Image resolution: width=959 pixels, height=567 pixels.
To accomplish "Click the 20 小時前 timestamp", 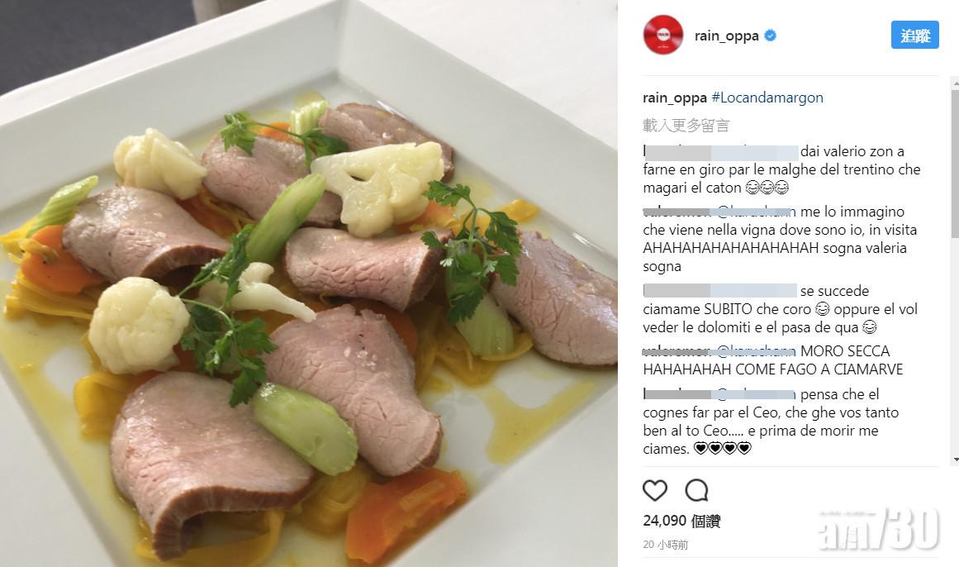I will pos(666,545).
